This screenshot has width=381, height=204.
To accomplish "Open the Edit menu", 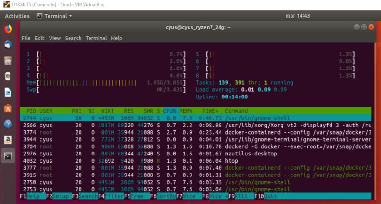I will [40, 39].
